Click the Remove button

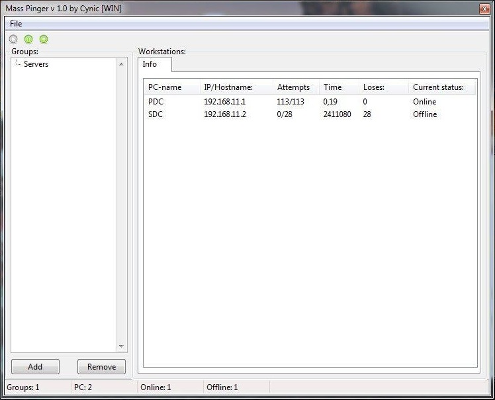pyautogui.click(x=101, y=366)
